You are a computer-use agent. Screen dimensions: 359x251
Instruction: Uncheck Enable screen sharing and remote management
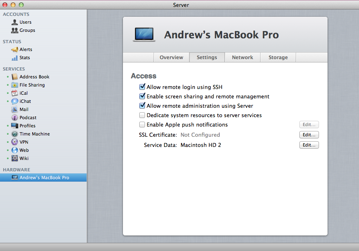pyautogui.click(x=142, y=96)
